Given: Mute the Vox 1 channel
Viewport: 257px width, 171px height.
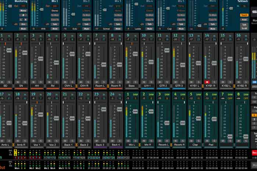Looking at the screenshot, I should tap(34, 141).
